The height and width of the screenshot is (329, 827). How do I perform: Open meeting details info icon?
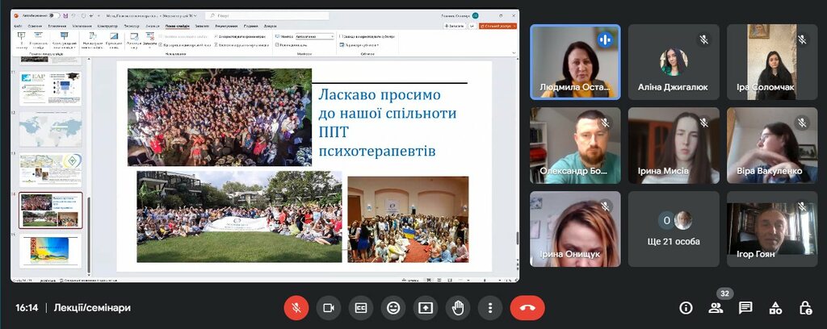click(686, 308)
